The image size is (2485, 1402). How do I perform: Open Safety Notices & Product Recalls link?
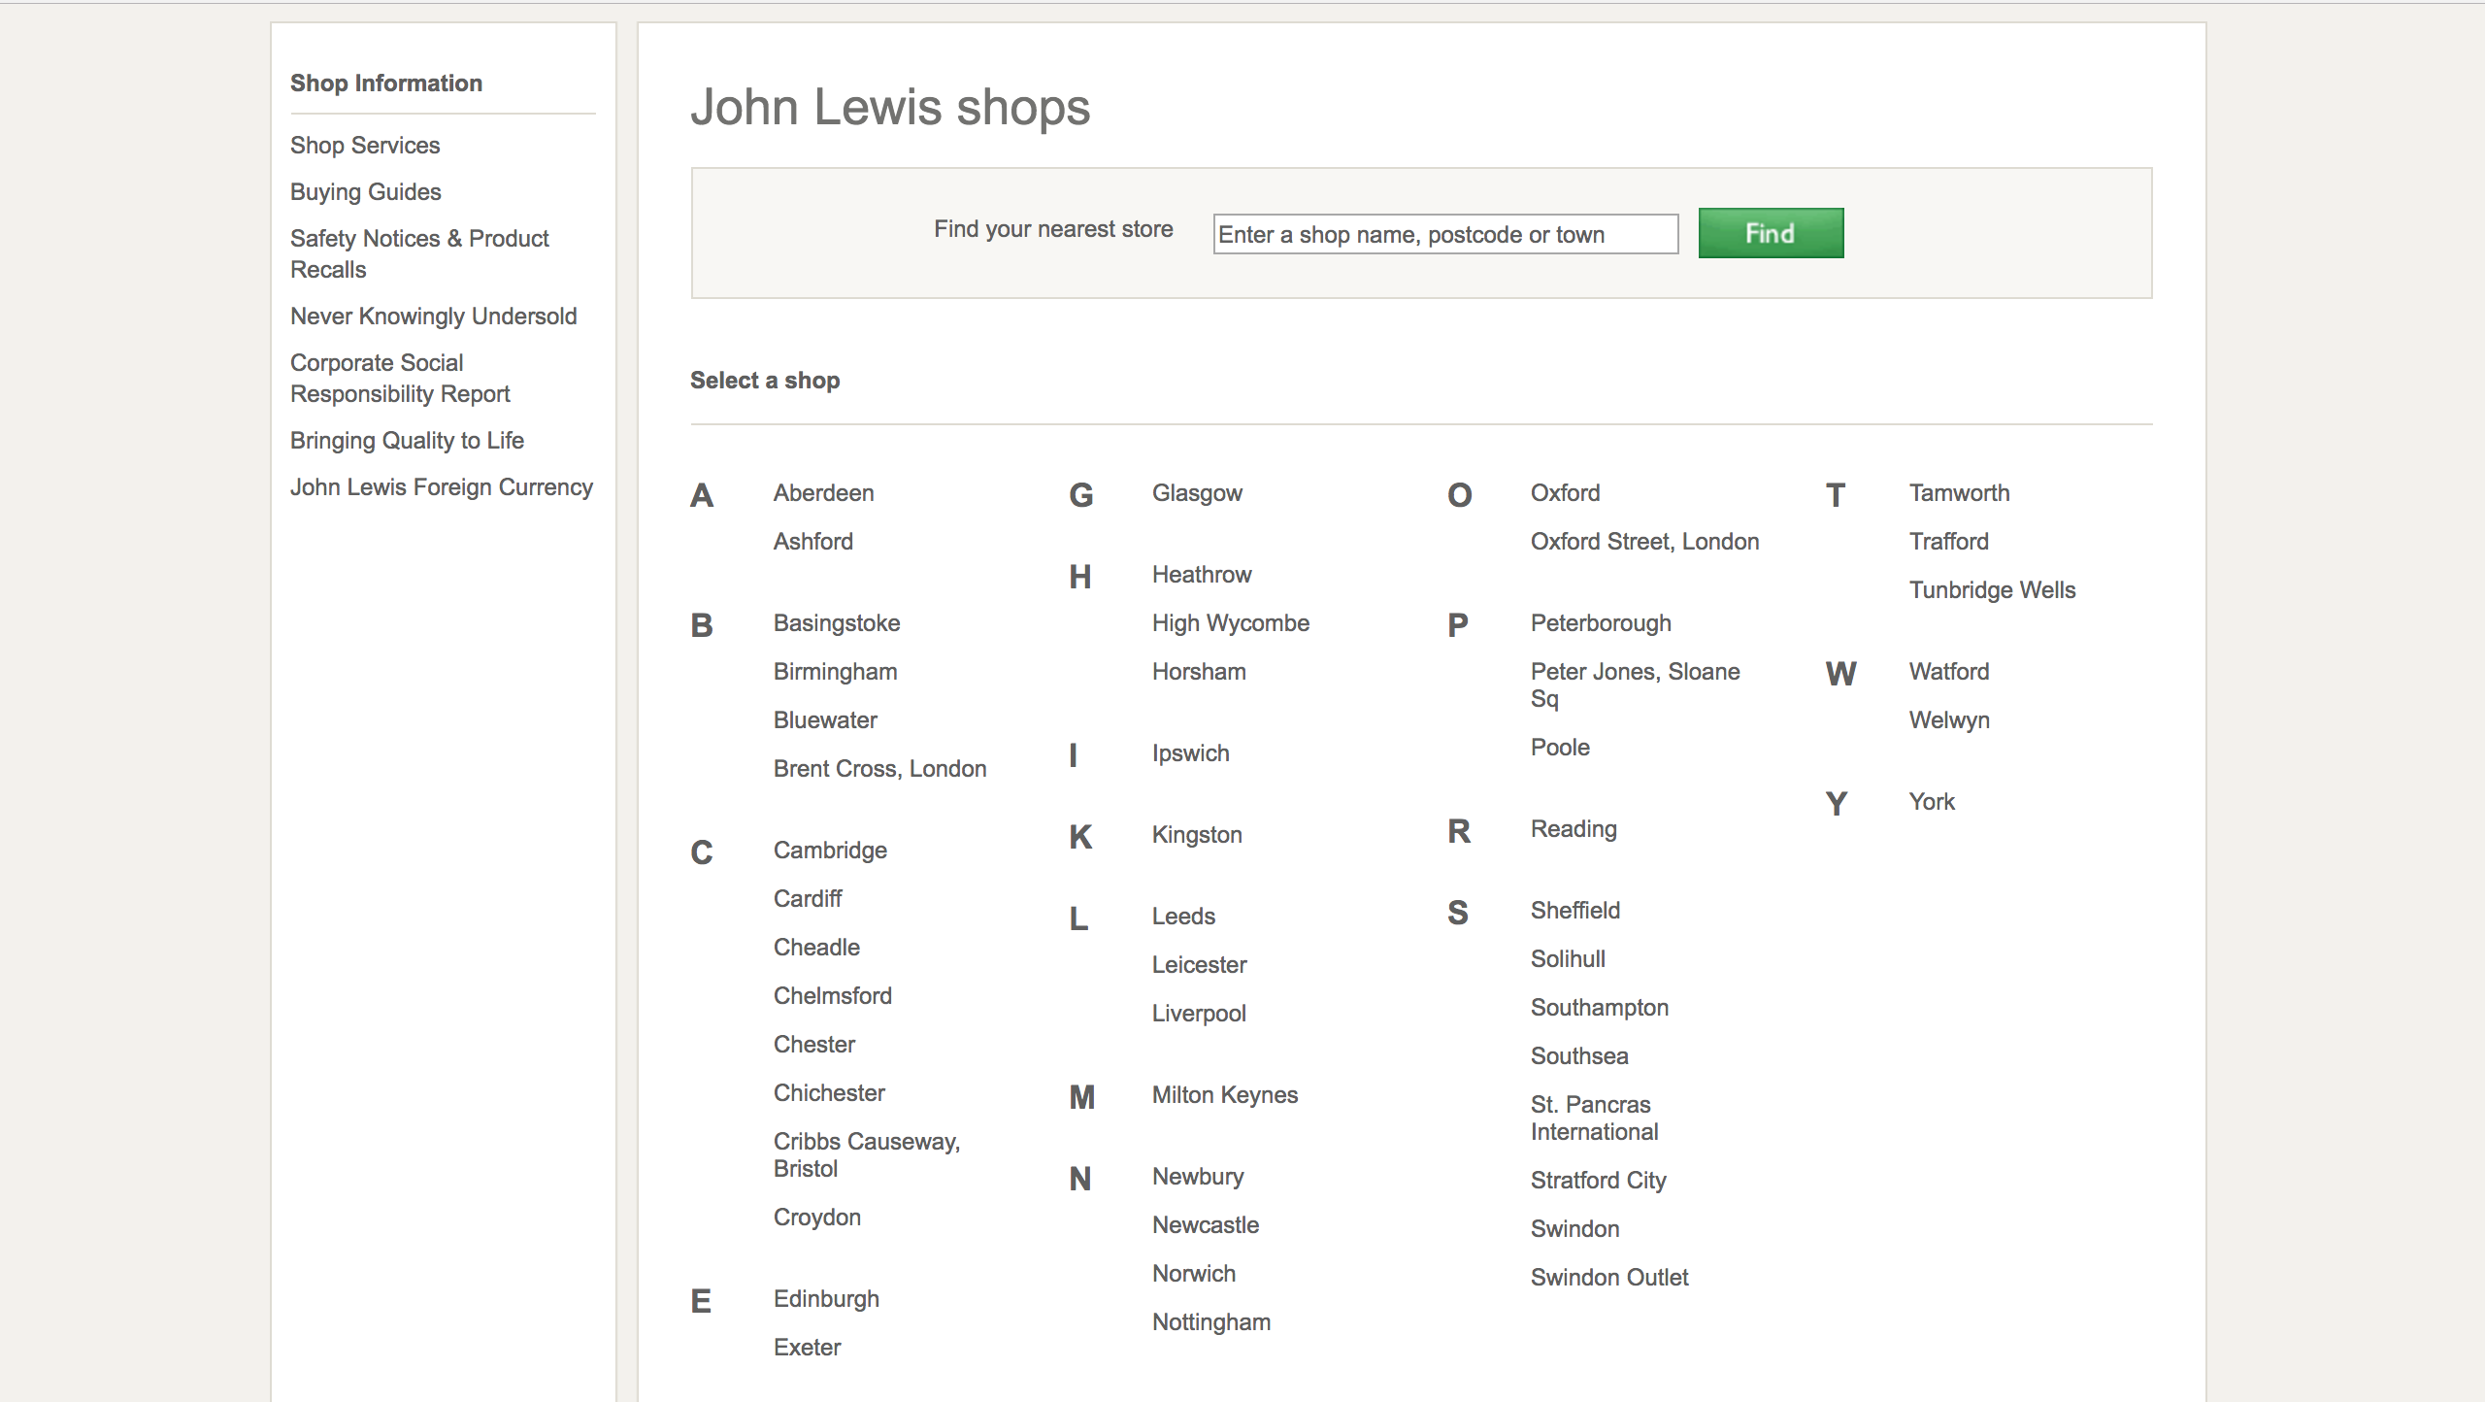(419, 254)
